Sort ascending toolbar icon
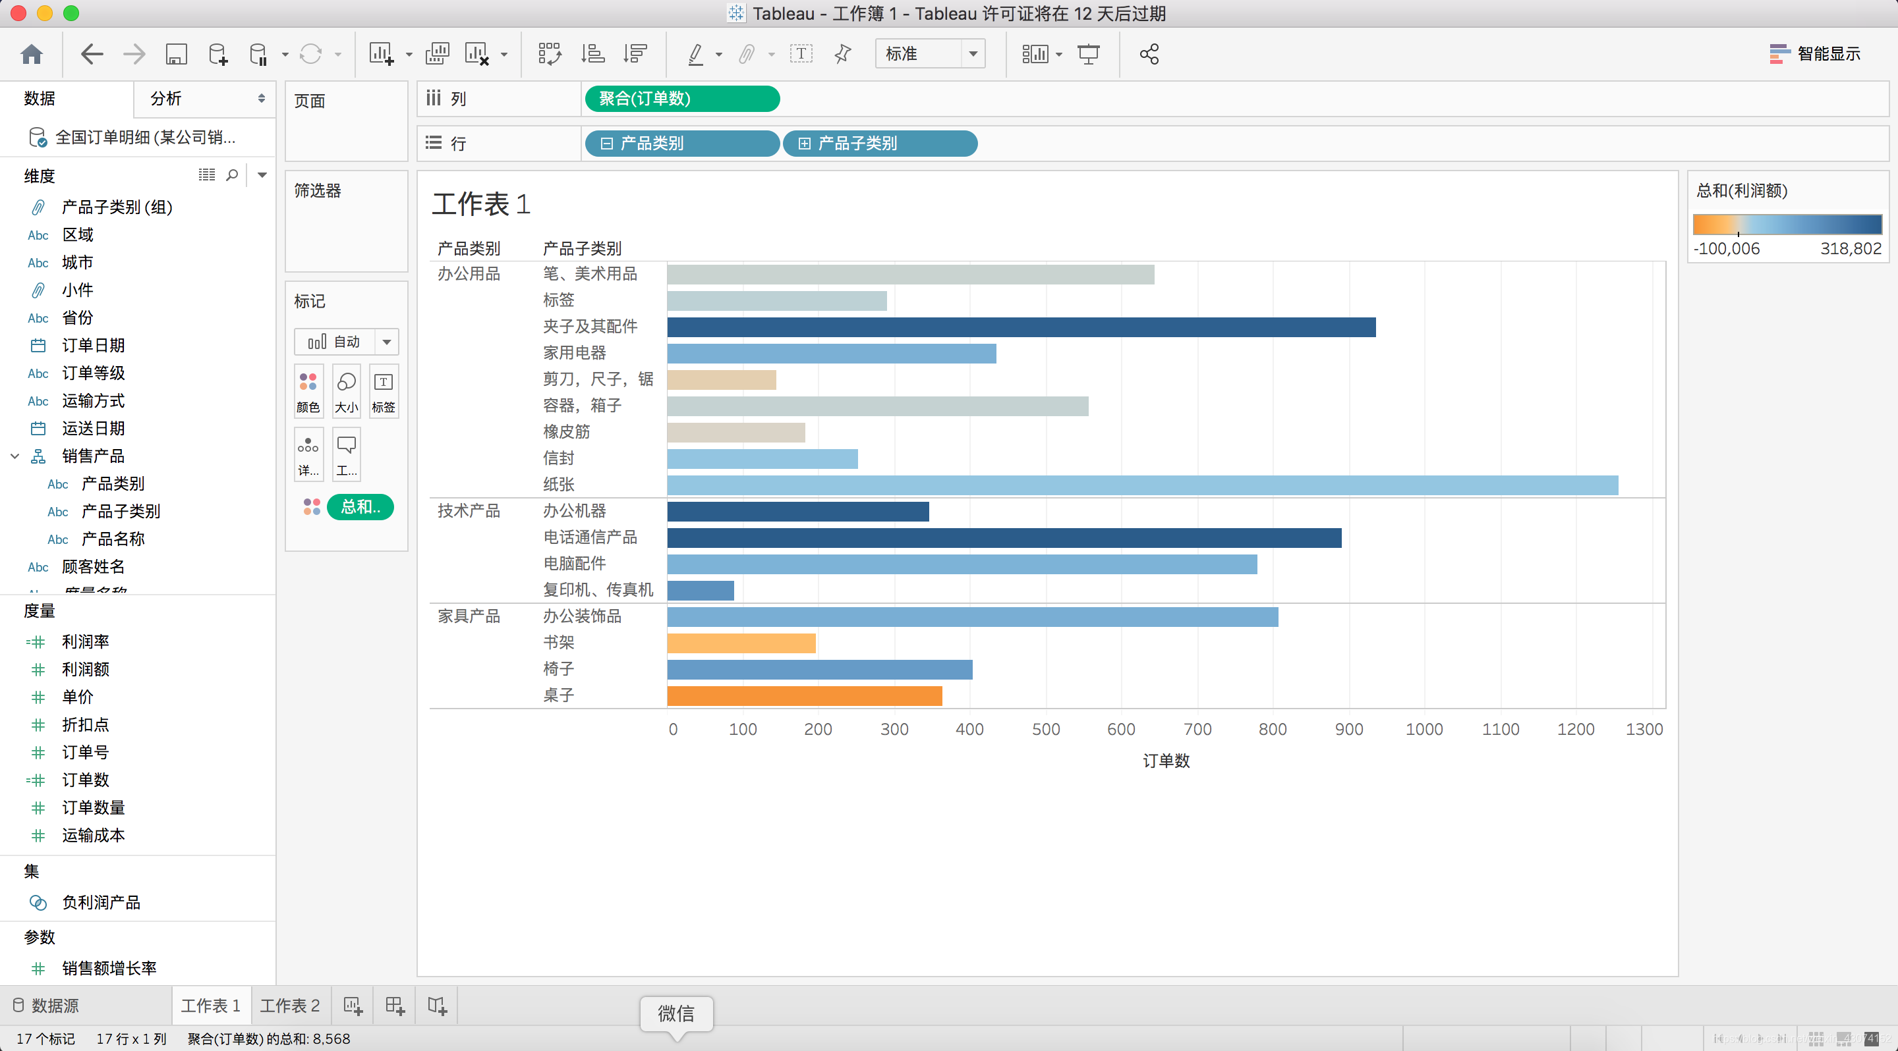Screen dimensions: 1898x1051 click(593, 54)
